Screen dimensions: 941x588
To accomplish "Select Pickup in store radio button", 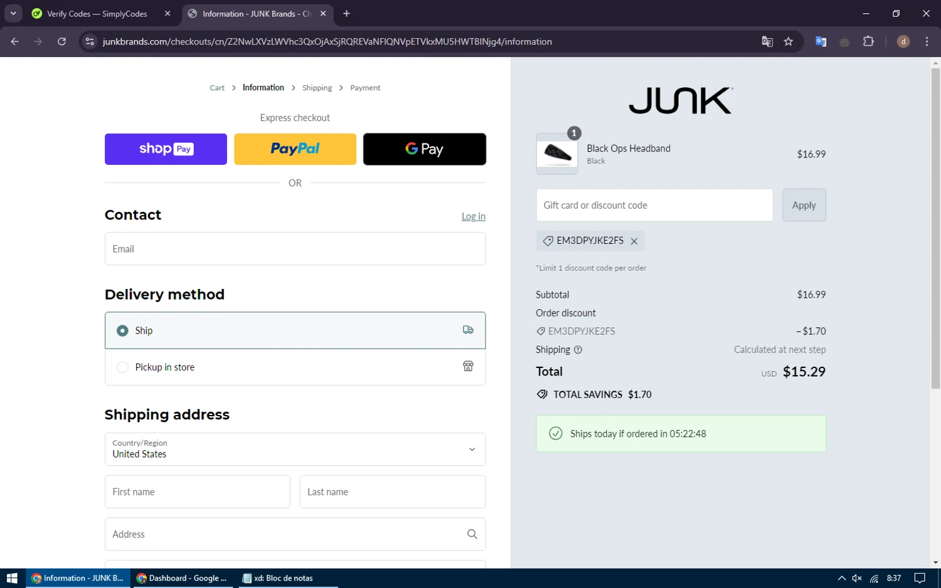I will coord(122,367).
